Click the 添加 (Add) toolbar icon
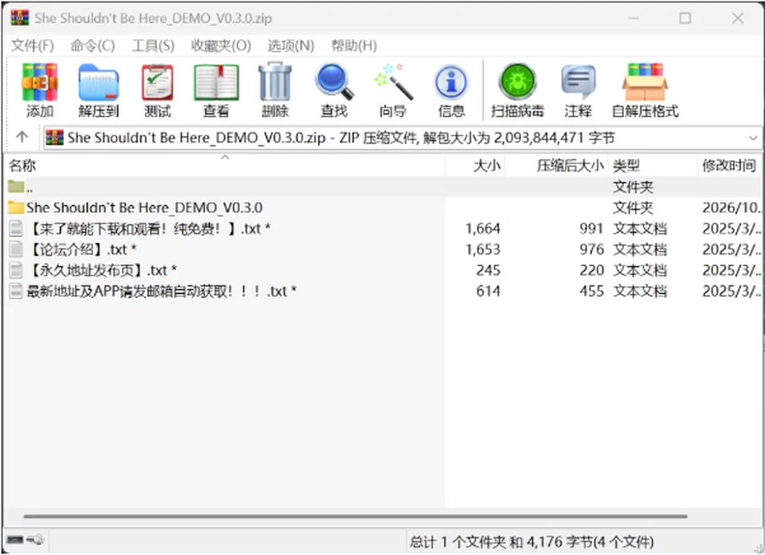 40,90
